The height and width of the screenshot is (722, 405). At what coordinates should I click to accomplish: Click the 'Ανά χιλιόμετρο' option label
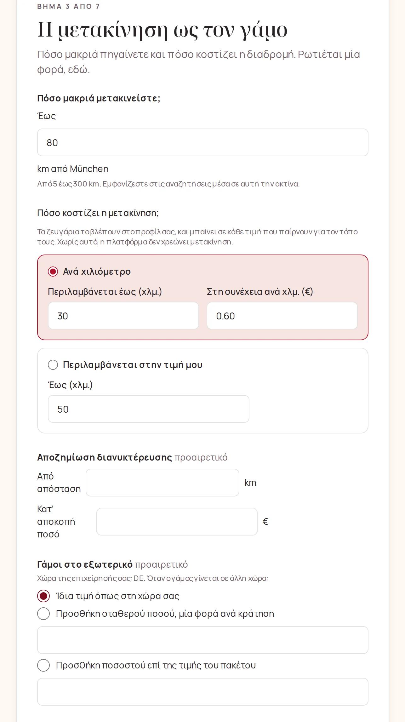pos(97,272)
